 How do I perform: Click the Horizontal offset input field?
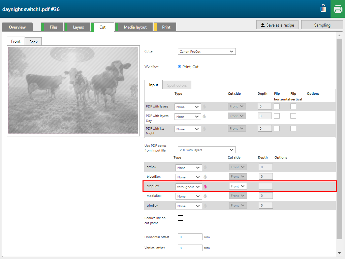pos(190,237)
